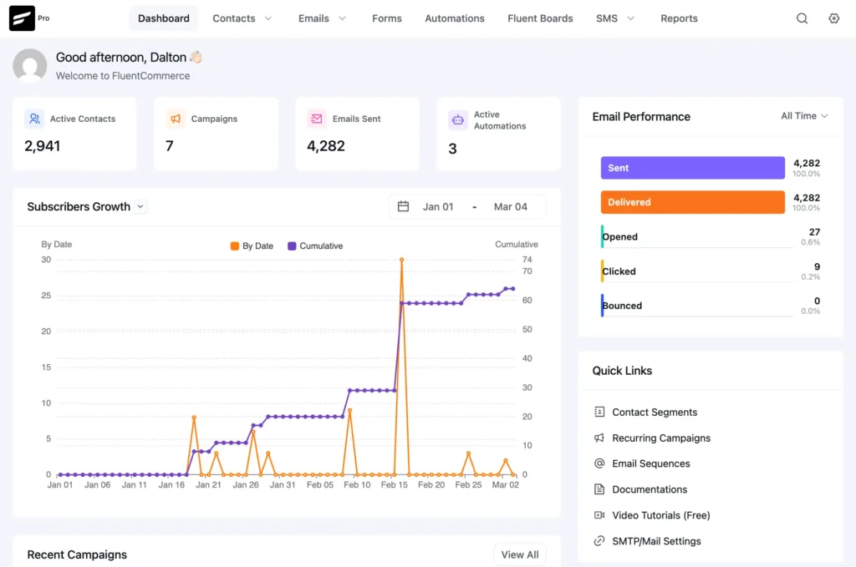Click the Active Automations icon
Viewport: 856px width, 567px height.
(457, 120)
